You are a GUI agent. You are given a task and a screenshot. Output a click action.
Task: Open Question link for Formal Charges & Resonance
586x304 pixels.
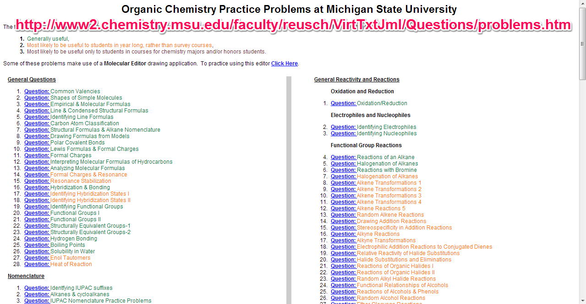point(37,175)
